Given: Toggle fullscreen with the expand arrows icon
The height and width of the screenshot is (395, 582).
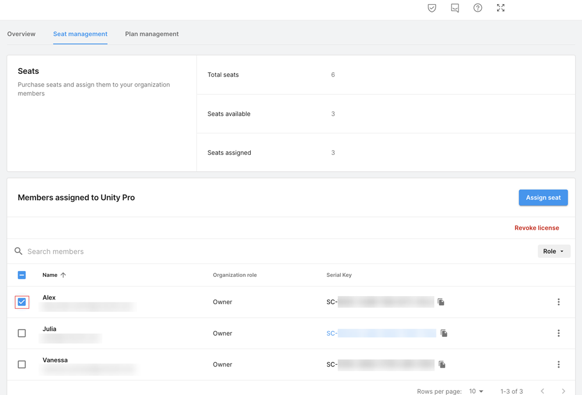Looking at the screenshot, I should tap(501, 8).
